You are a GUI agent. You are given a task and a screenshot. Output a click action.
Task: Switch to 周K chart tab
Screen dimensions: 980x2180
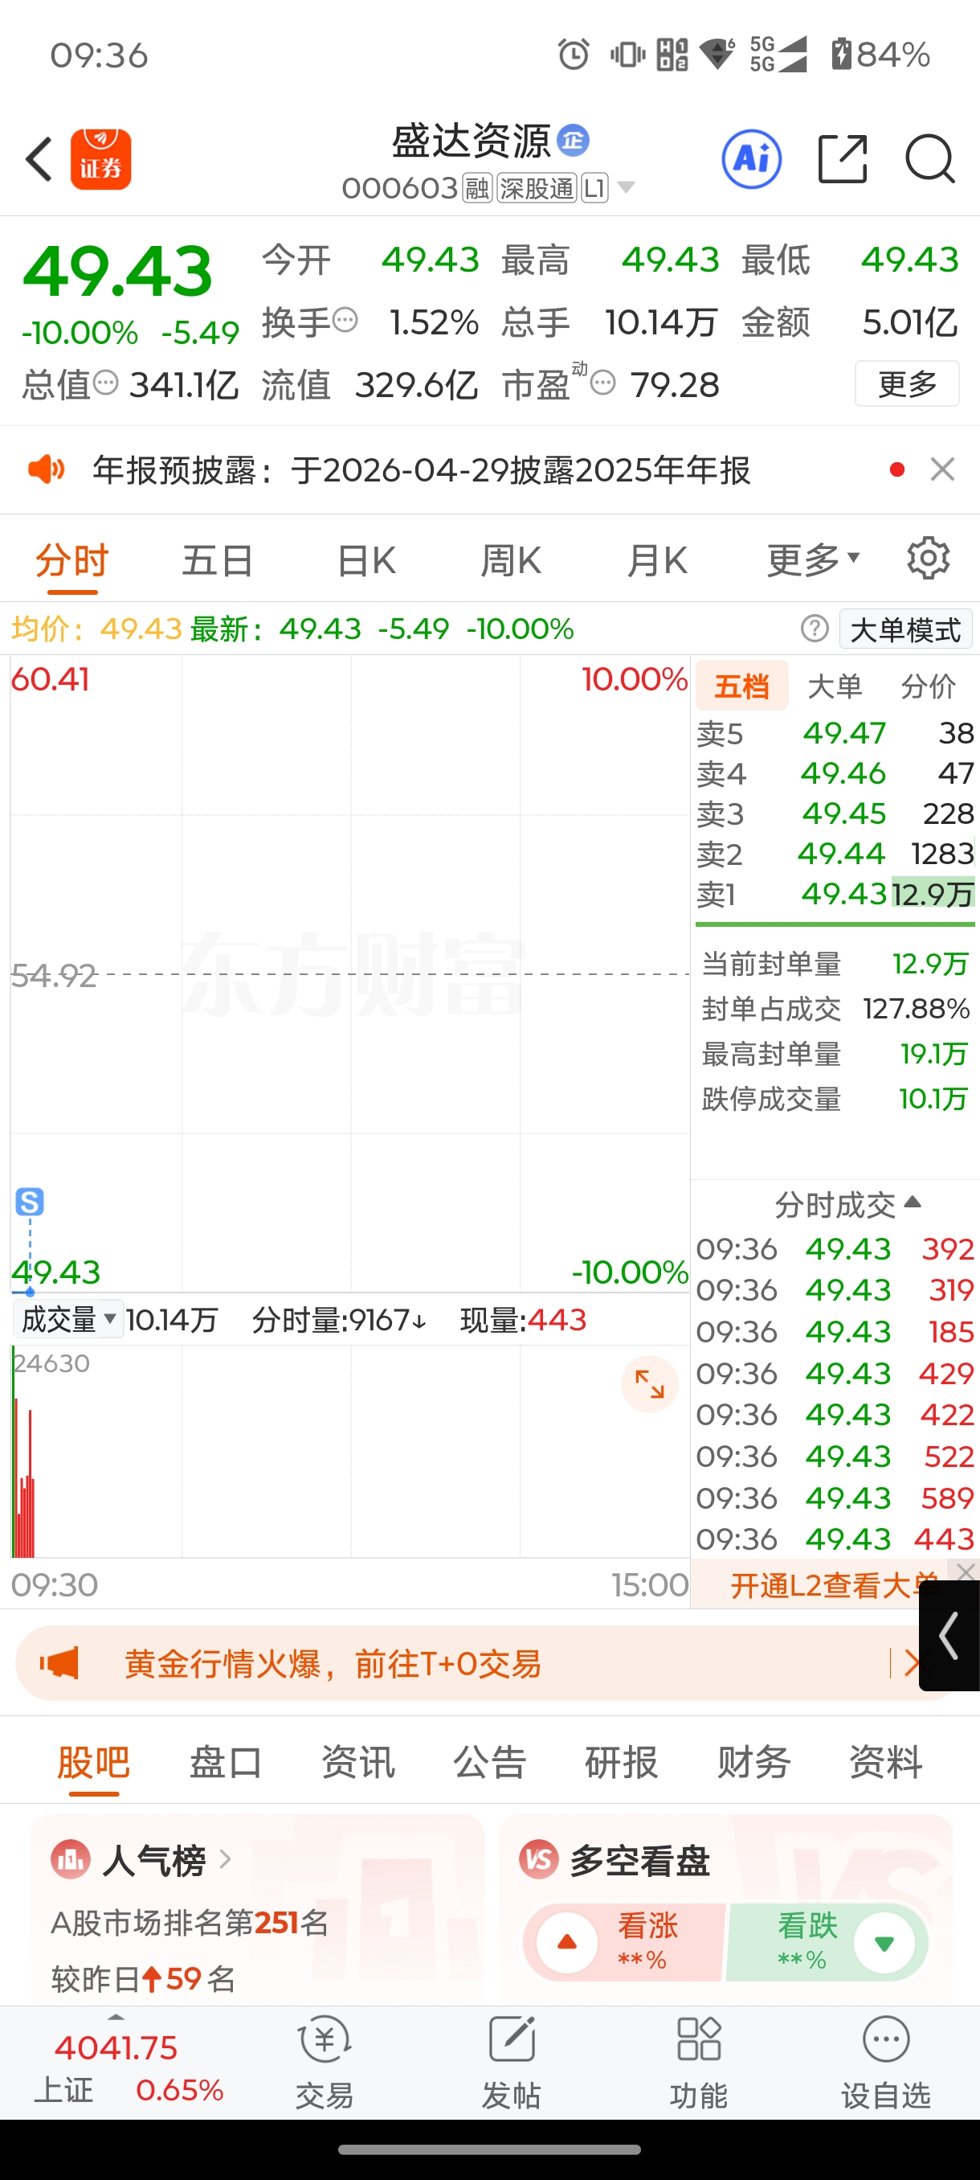coord(511,560)
